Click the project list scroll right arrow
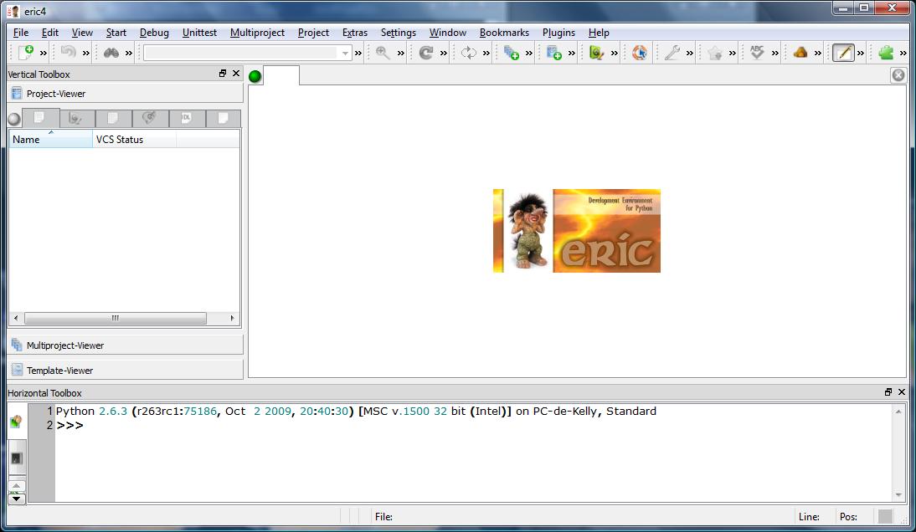The width and height of the screenshot is (916, 532). coord(232,318)
